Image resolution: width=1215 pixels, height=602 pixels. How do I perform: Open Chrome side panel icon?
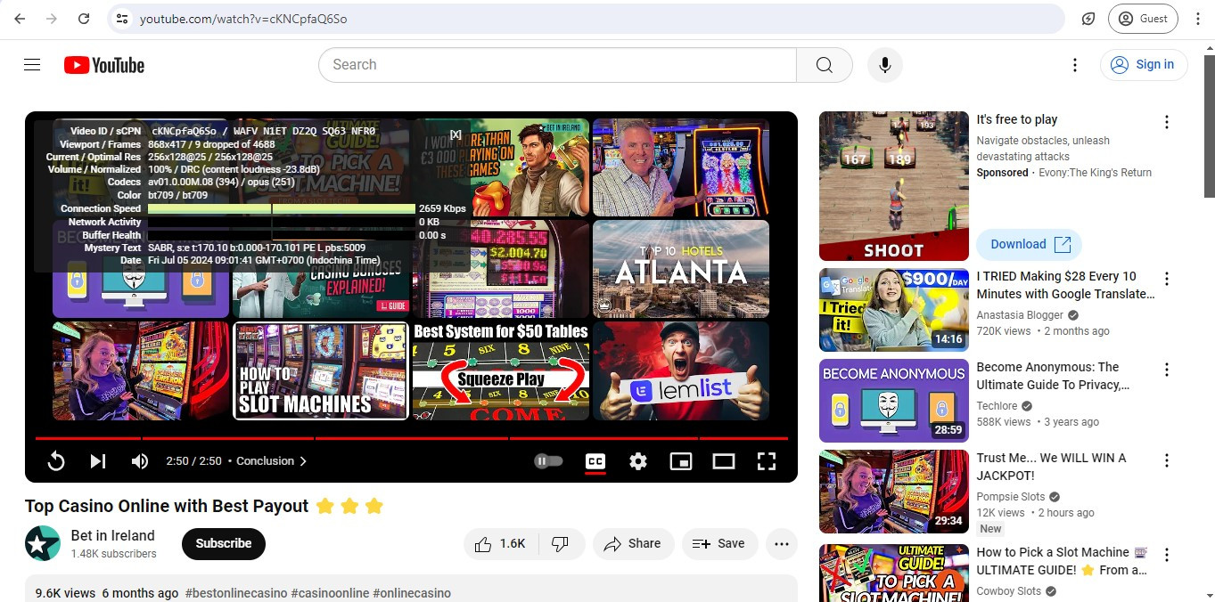point(1088,19)
